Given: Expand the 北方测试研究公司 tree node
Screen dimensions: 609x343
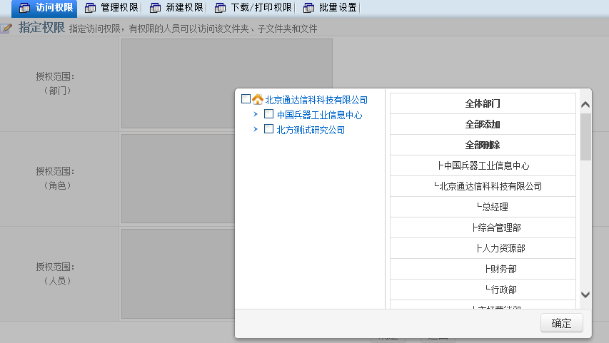Looking at the screenshot, I should coord(256,130).
